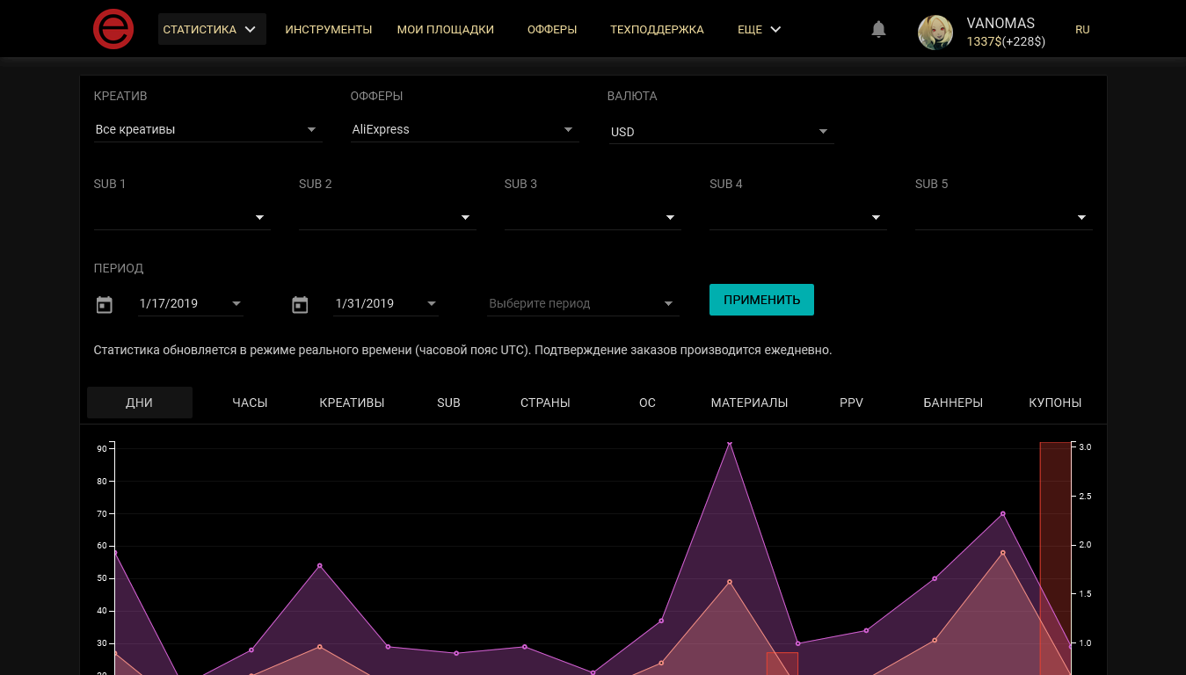
Task: Open the Выберите период dropdown
Action: [x=584, y=303]
